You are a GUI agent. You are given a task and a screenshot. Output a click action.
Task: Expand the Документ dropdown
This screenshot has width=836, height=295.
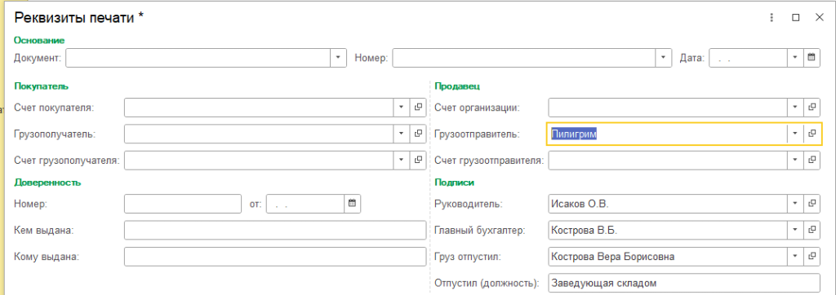click(339, 58)
